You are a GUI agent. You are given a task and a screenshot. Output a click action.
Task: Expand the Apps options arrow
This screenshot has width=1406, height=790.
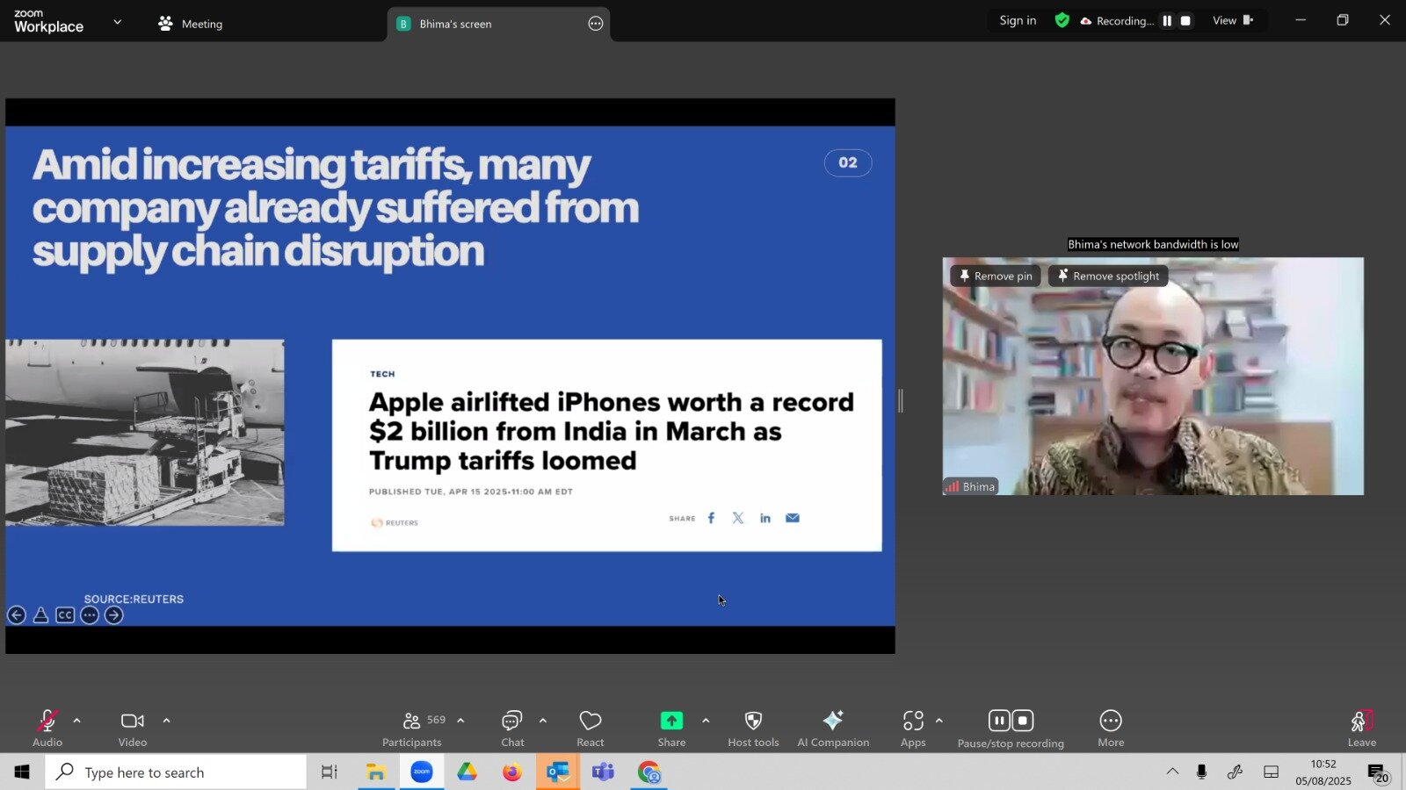939,721
